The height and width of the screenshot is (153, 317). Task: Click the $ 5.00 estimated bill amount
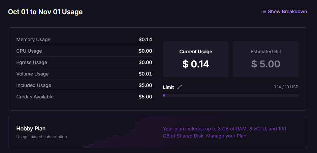[266, 64]
